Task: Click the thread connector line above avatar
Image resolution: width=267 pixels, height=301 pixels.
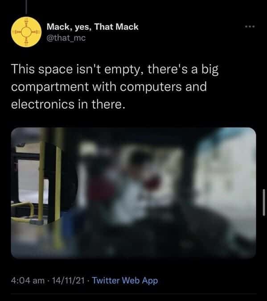Action: pos(26,7)
